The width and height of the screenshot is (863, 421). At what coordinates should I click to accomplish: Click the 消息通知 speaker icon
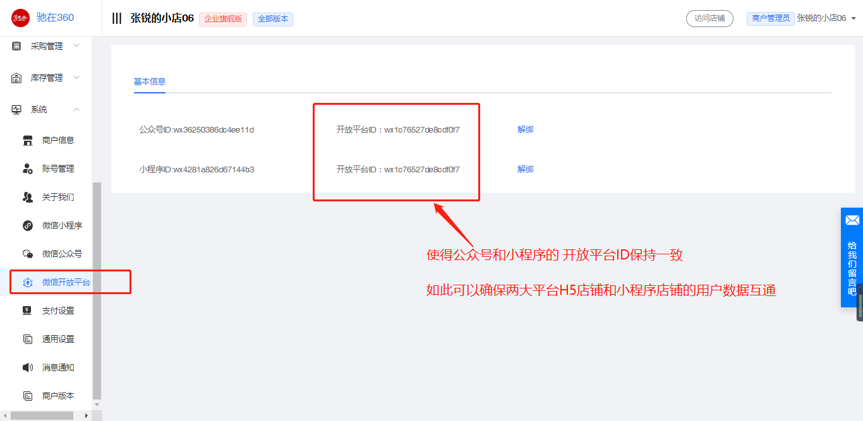[28, 367]
